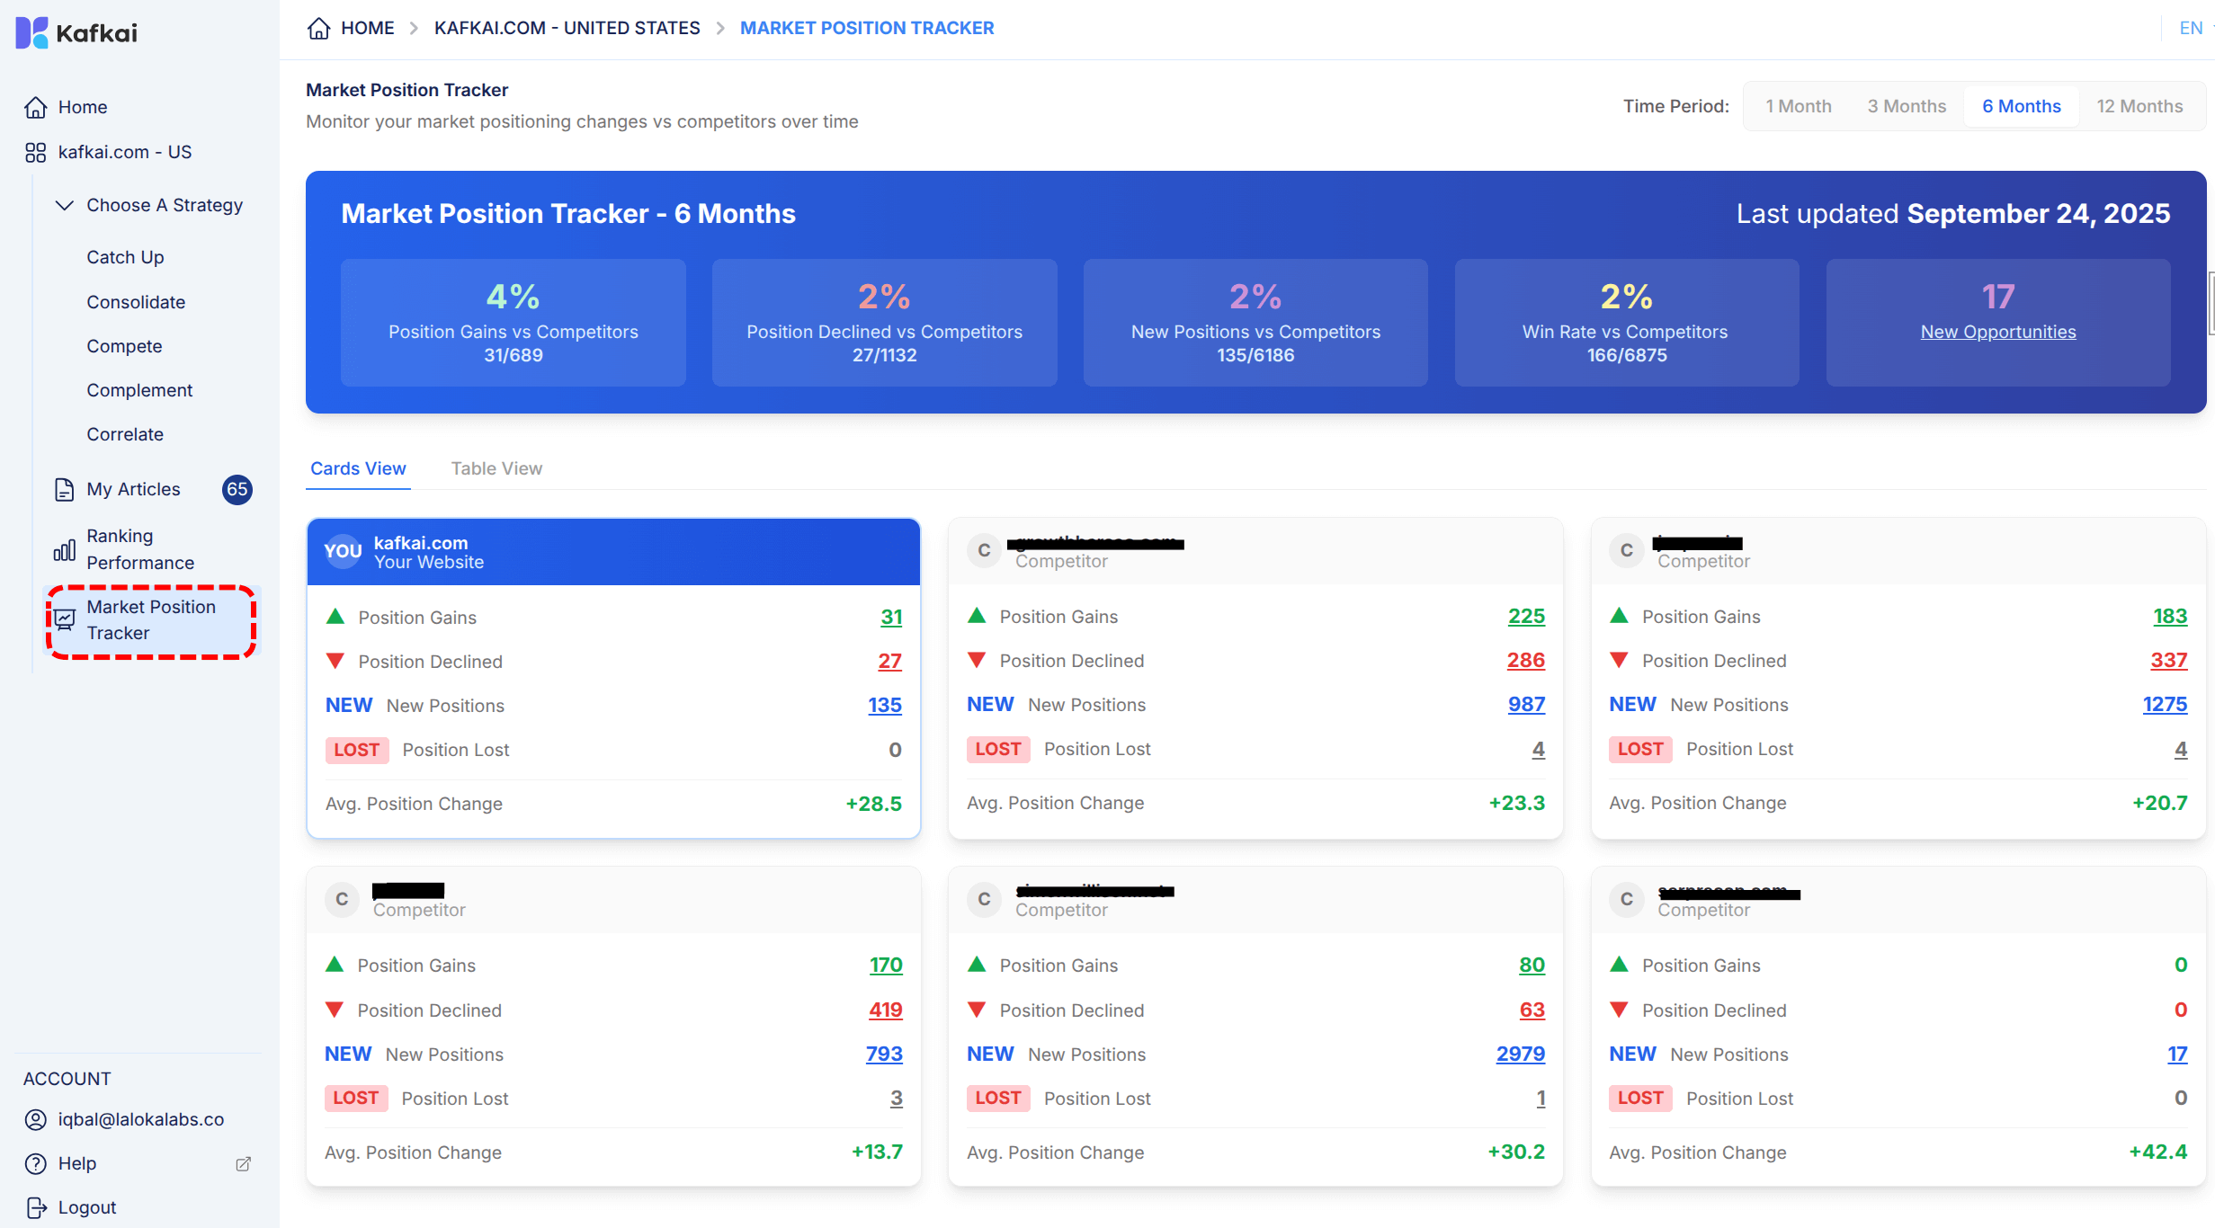
Task: Click the Help question mark icon
Action: [x=35, y=1163]
